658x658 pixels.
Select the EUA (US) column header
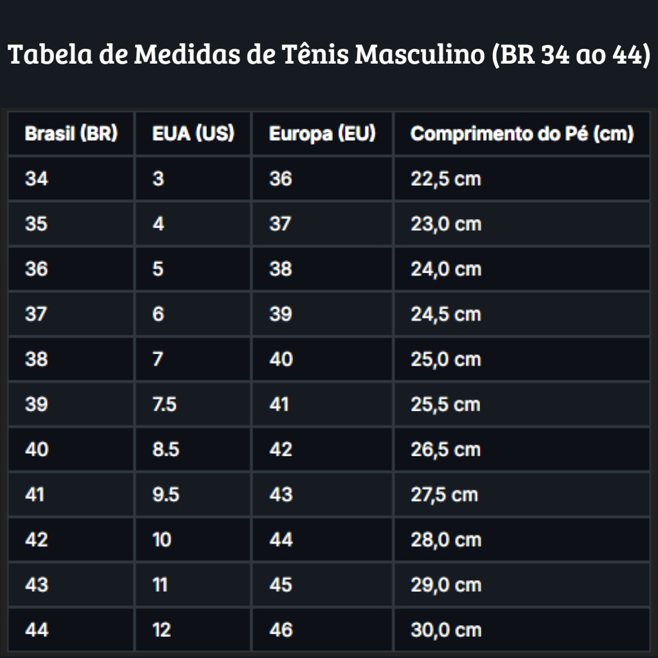click(x=193, y=134)
